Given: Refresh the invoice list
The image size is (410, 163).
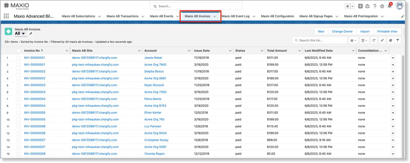Looking at the screenshot, I should pos(374,40).
